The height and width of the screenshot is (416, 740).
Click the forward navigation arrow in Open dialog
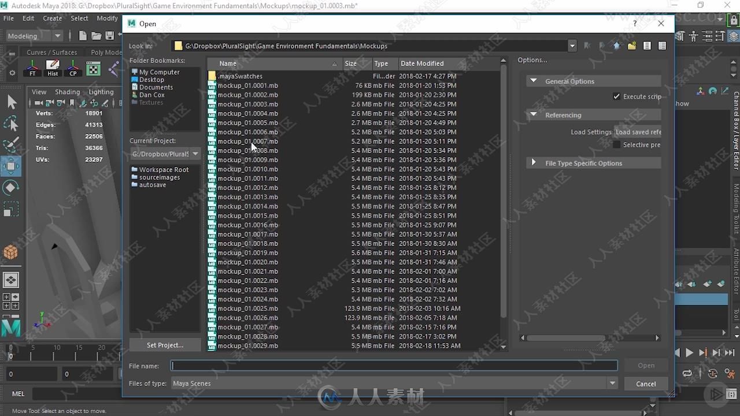[x=602, y=46]
